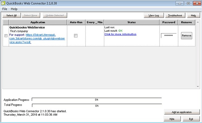The image size is (202, 123).
Task: Maximize the Web Connector window
Action: (x=188, y=3)
